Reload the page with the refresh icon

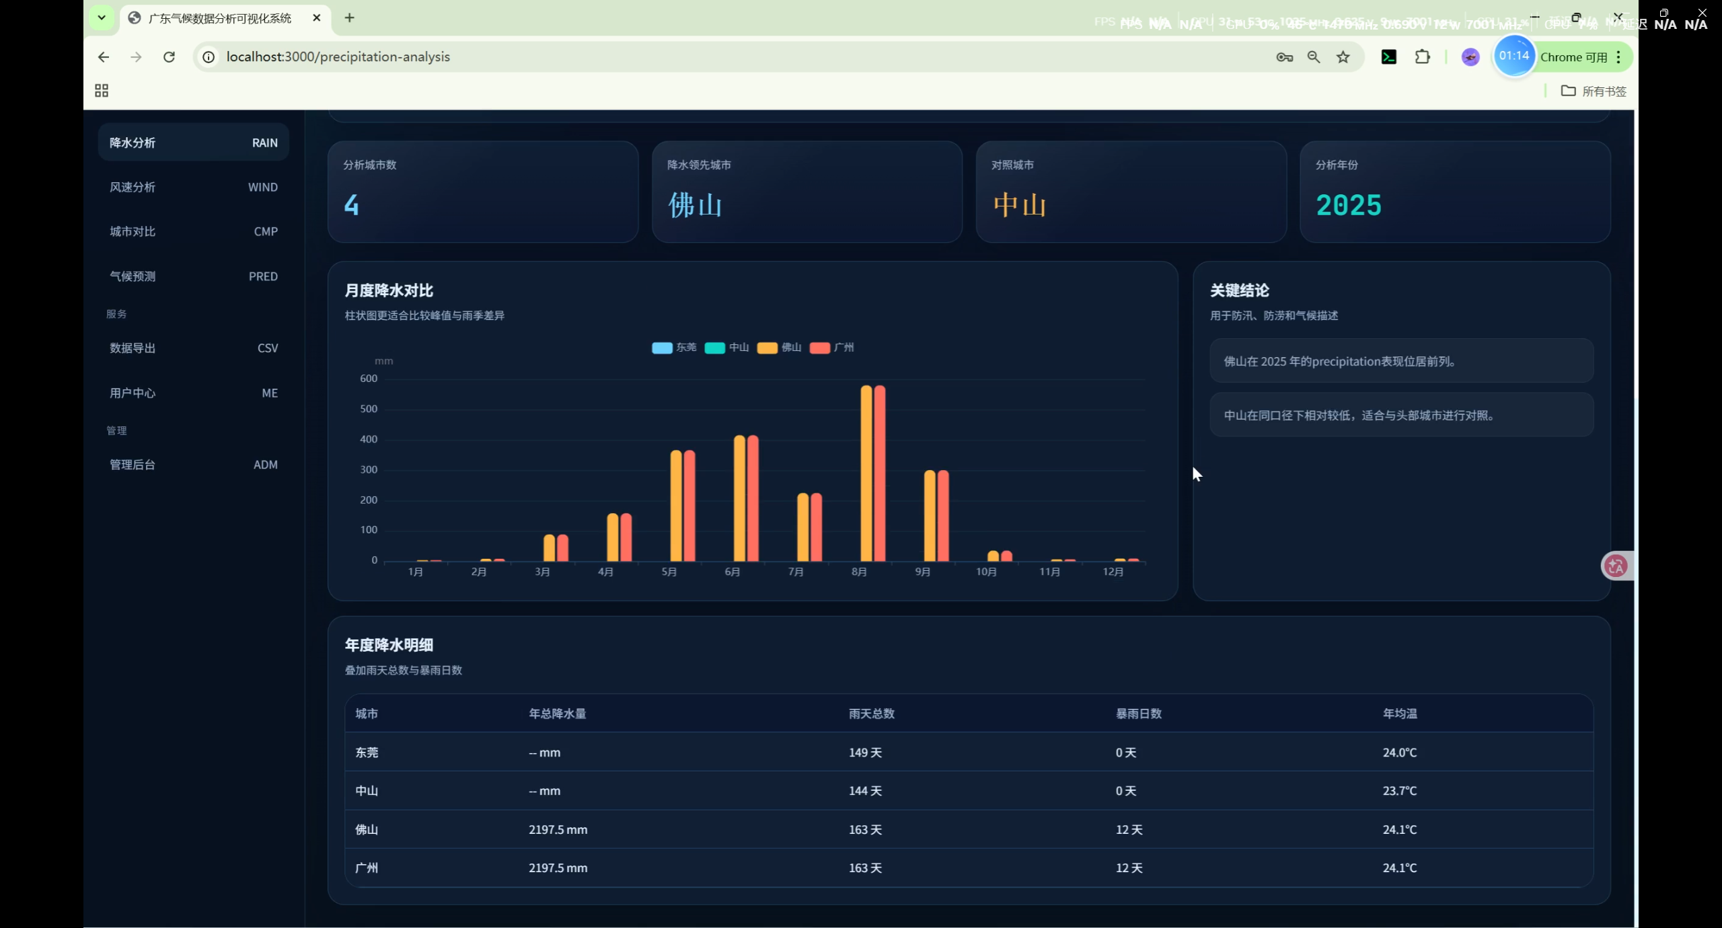pyautogui.click(x=169, y=57)
